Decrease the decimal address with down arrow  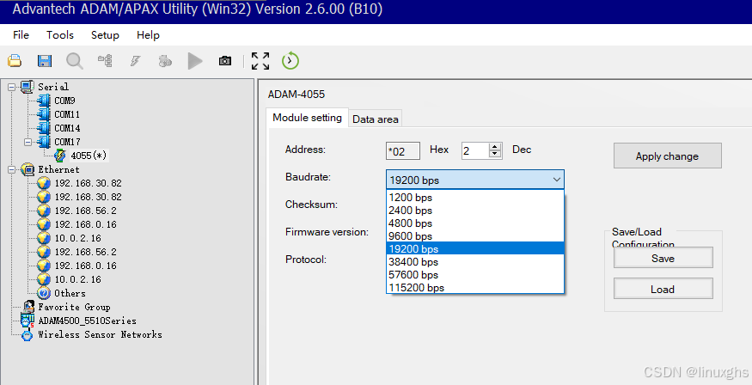pos(495,155)
